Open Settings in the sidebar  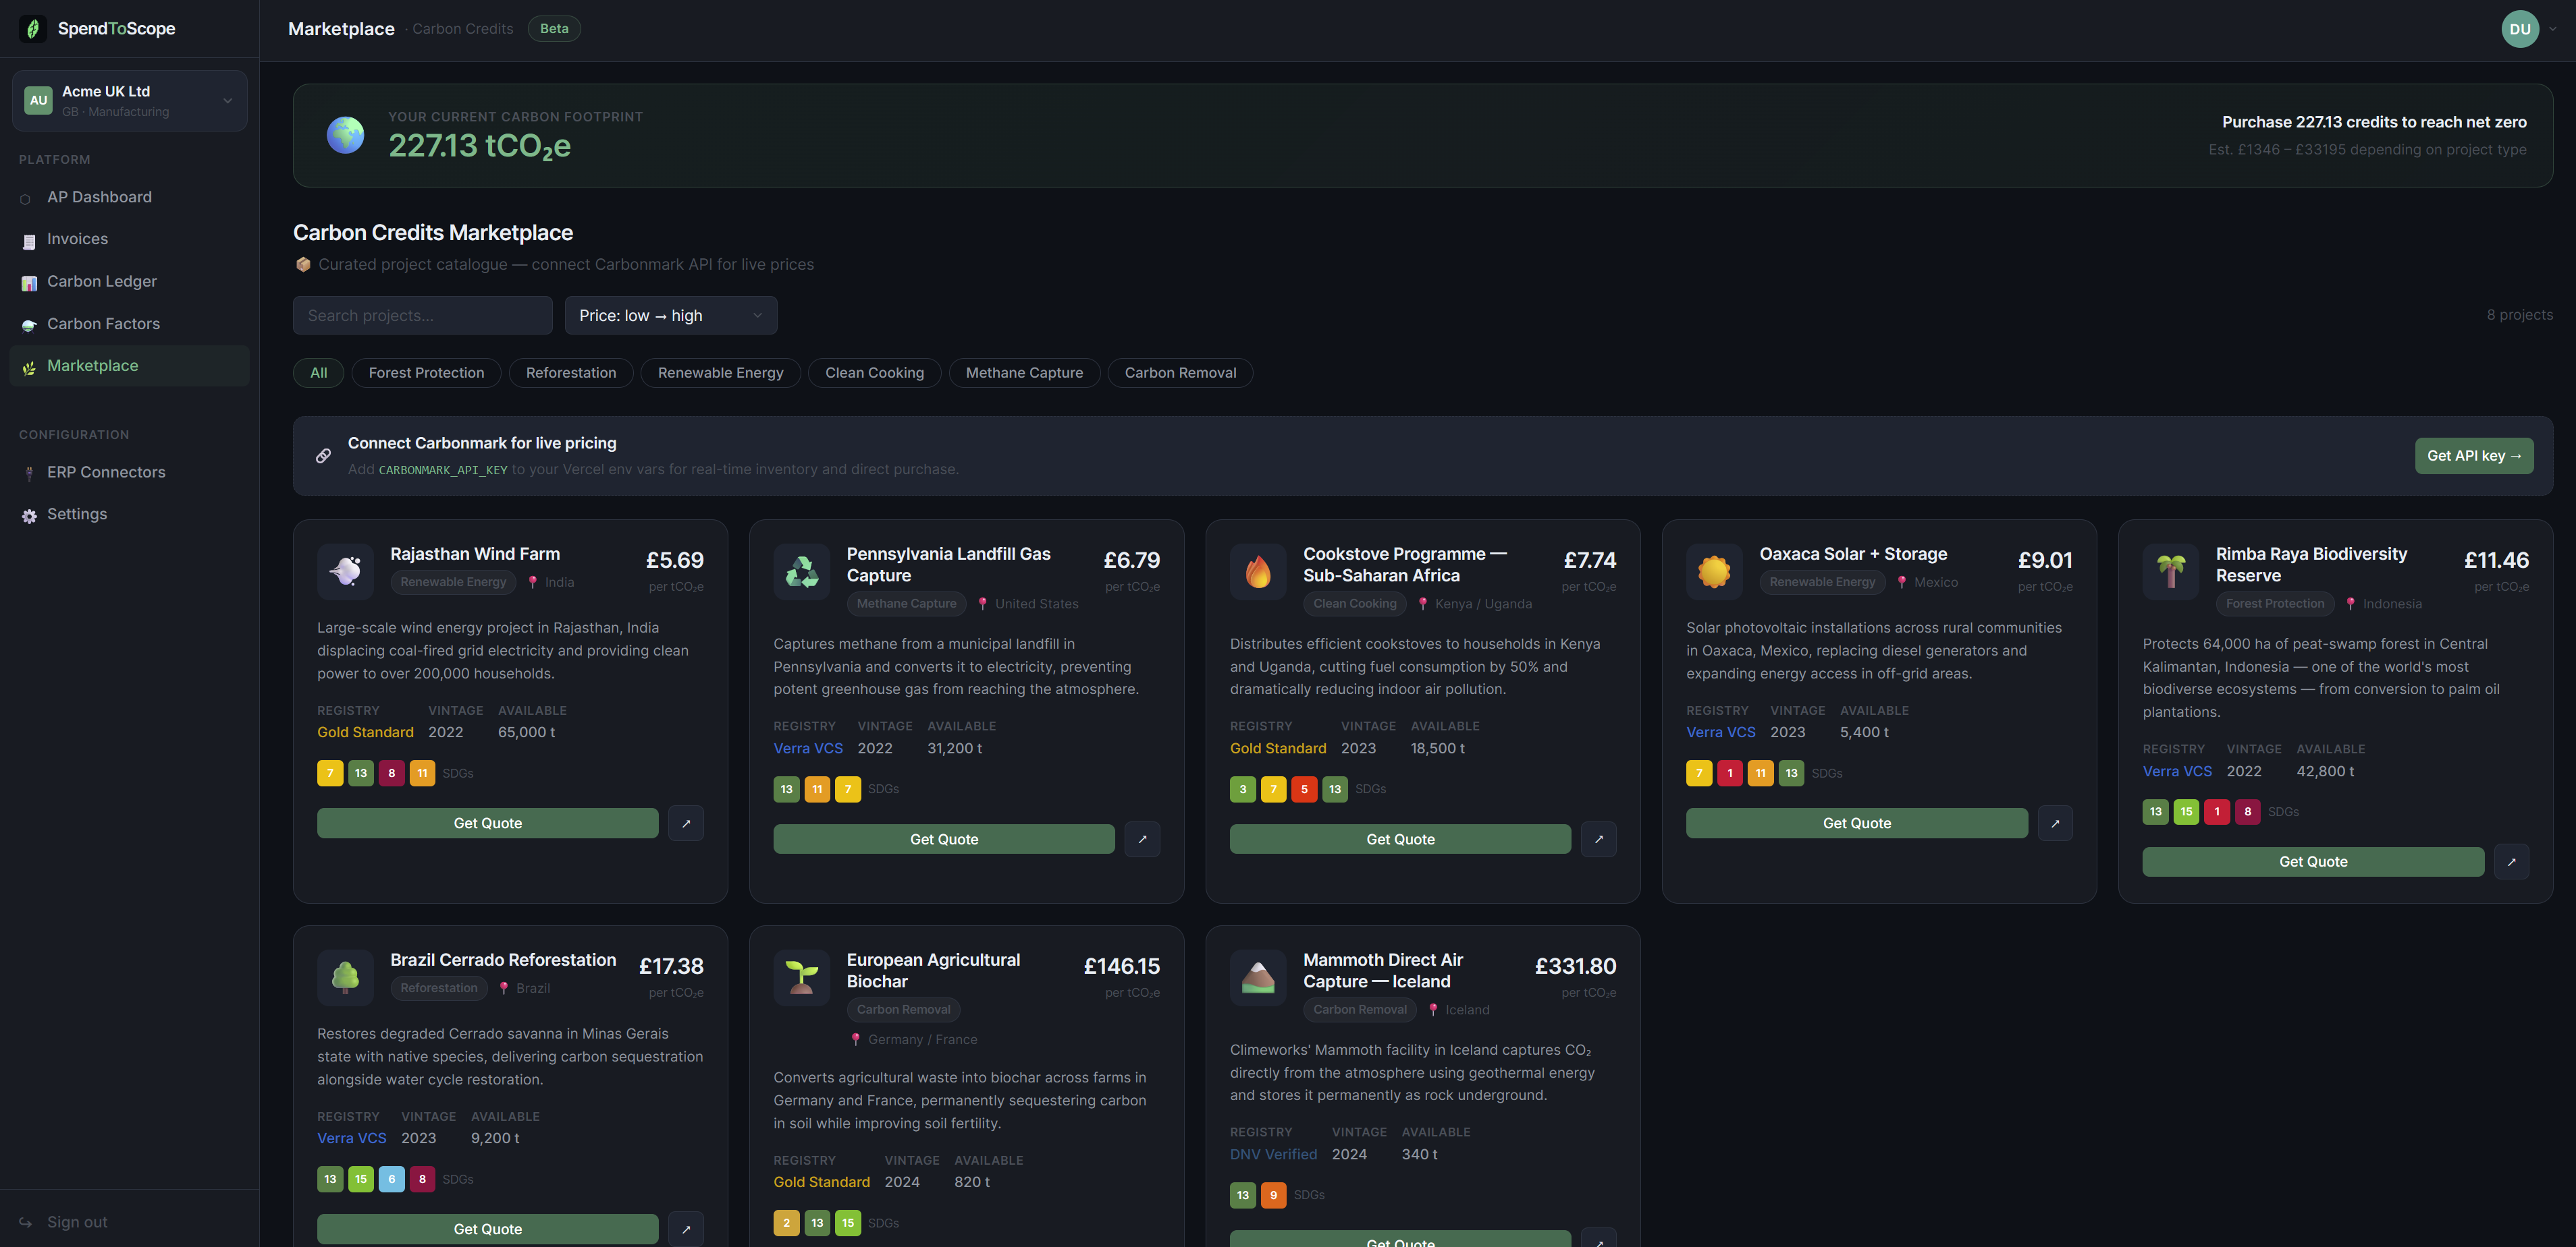pos(130,515)
